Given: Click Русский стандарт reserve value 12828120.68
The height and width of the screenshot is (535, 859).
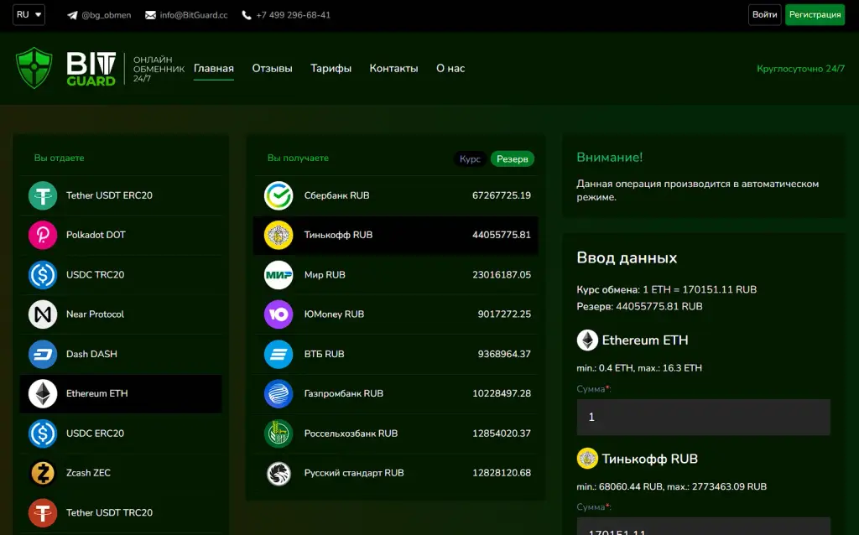Looking at the screenshot, I should click(x=502, y=473).
